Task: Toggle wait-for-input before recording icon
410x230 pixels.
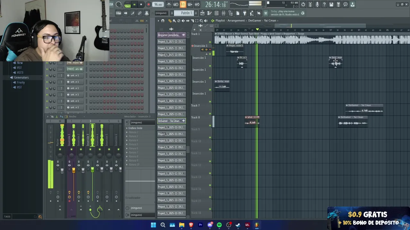Action: (176, 4)
